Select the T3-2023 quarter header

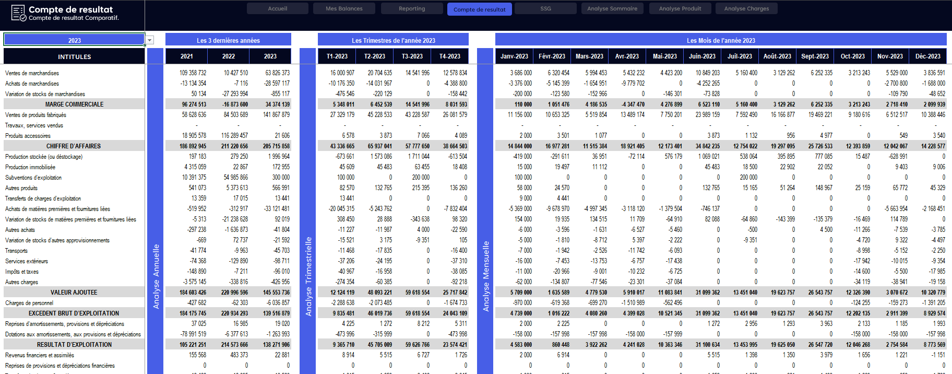pos(412,56)
